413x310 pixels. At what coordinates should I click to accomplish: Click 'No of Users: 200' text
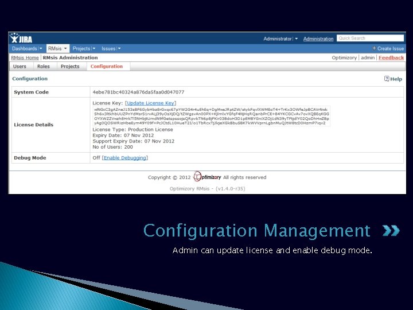coord(112,147)
